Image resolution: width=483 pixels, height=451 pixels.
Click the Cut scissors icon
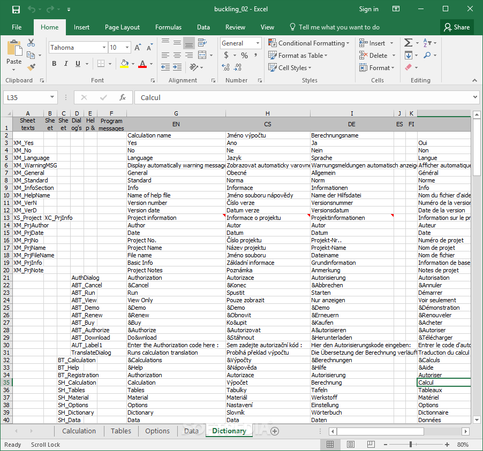tap(31, 43)
